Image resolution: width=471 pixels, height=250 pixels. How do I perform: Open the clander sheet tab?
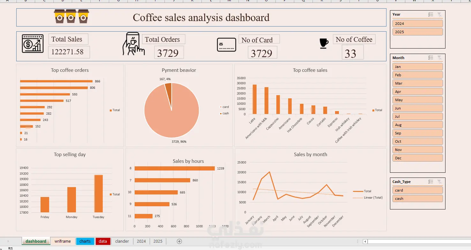pos(122,241)
